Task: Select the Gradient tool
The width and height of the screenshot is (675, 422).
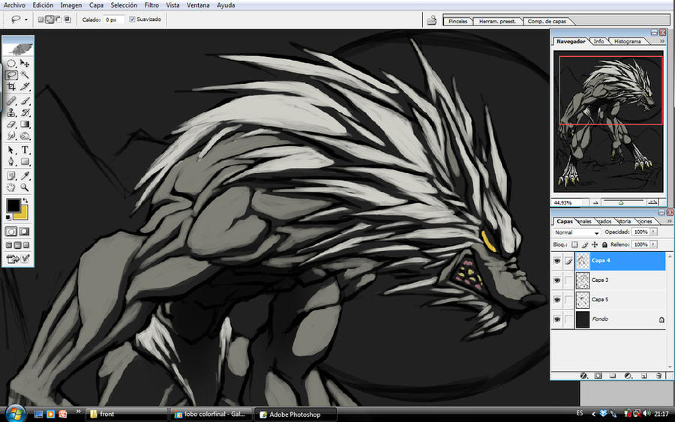Action: pos(25,124)
